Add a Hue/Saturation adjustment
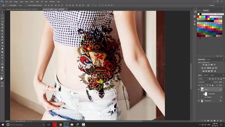 [x=202, y=68]
